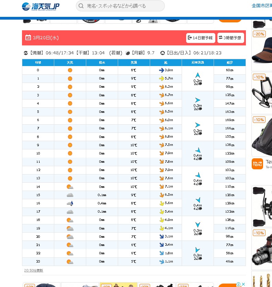Switch to the 3時間予想 view
Screen dimensions: 272x287
point(230,38)
